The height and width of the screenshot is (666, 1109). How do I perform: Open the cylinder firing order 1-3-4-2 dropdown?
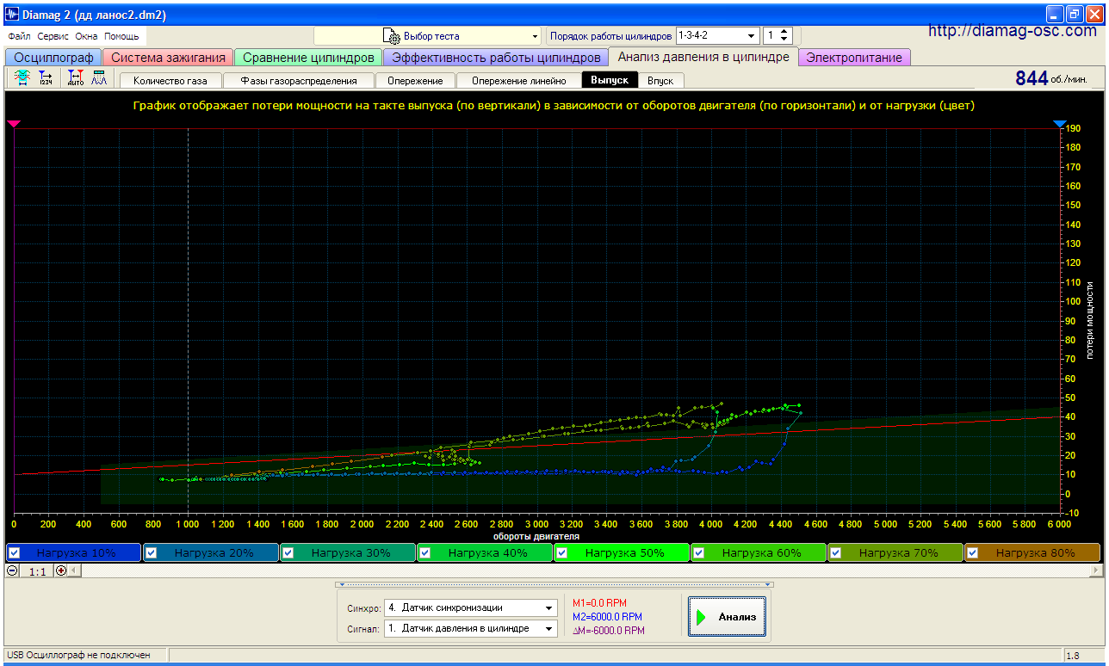pos(717,36)
